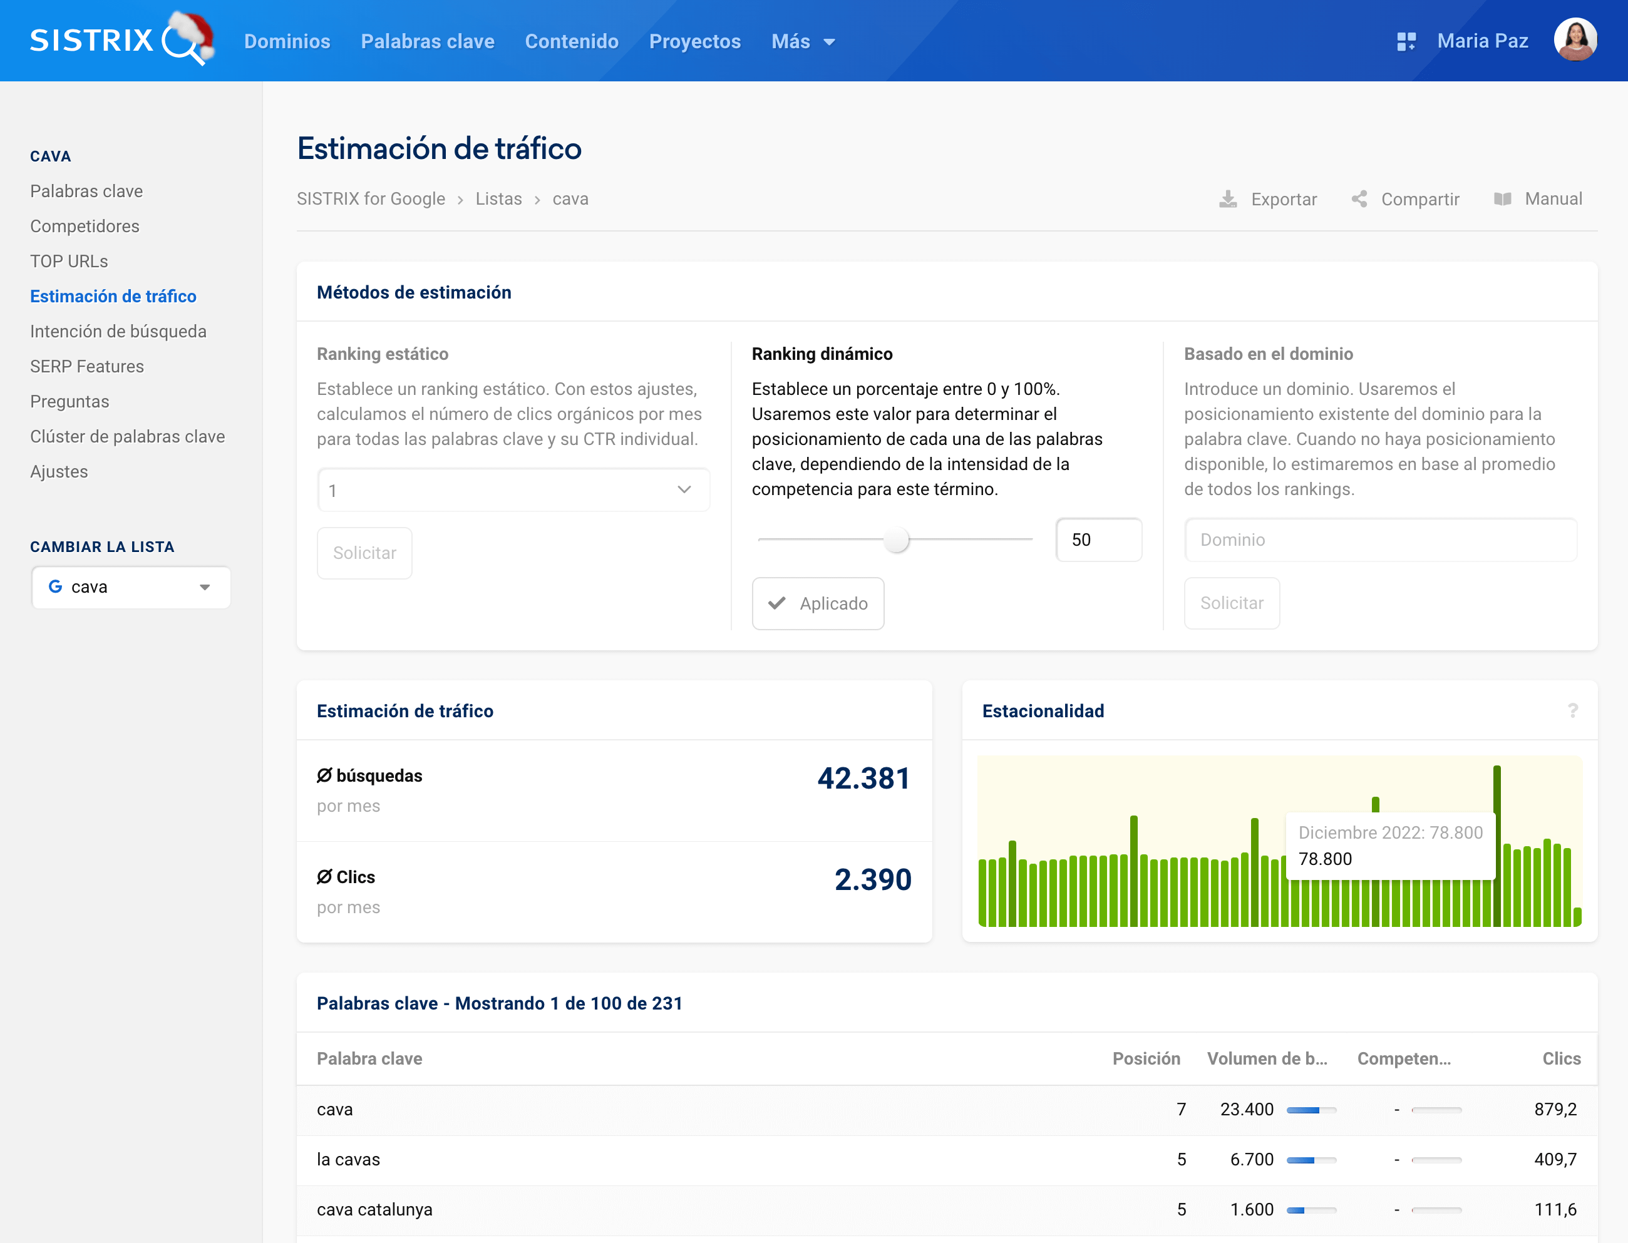Screen dimensions: 1628x1243
Task: Click the Compartir share icon
Action: click(x=1359, y=199)
